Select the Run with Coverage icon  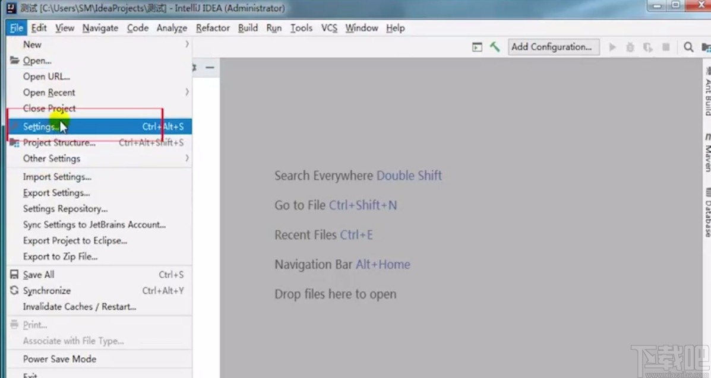coord(647,47)
